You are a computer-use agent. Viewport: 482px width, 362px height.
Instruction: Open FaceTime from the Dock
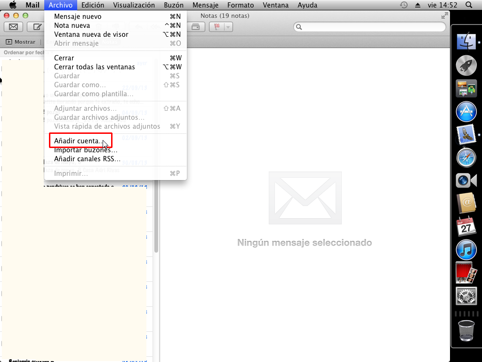(x=466, y=181)
